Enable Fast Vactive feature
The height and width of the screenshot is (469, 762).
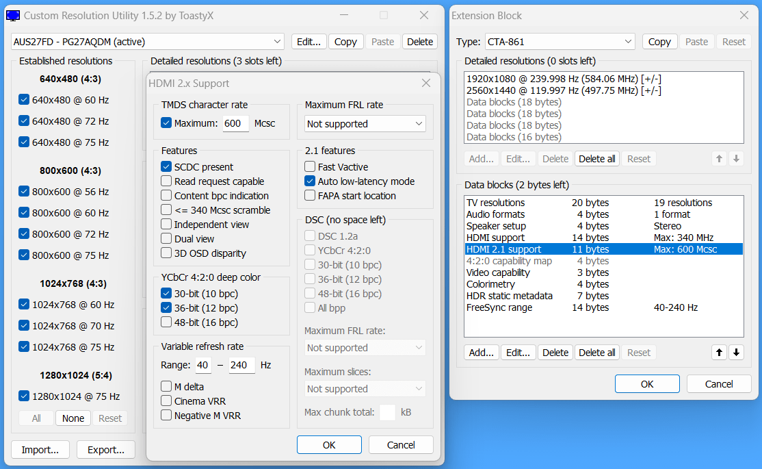(x=310, y=167)
